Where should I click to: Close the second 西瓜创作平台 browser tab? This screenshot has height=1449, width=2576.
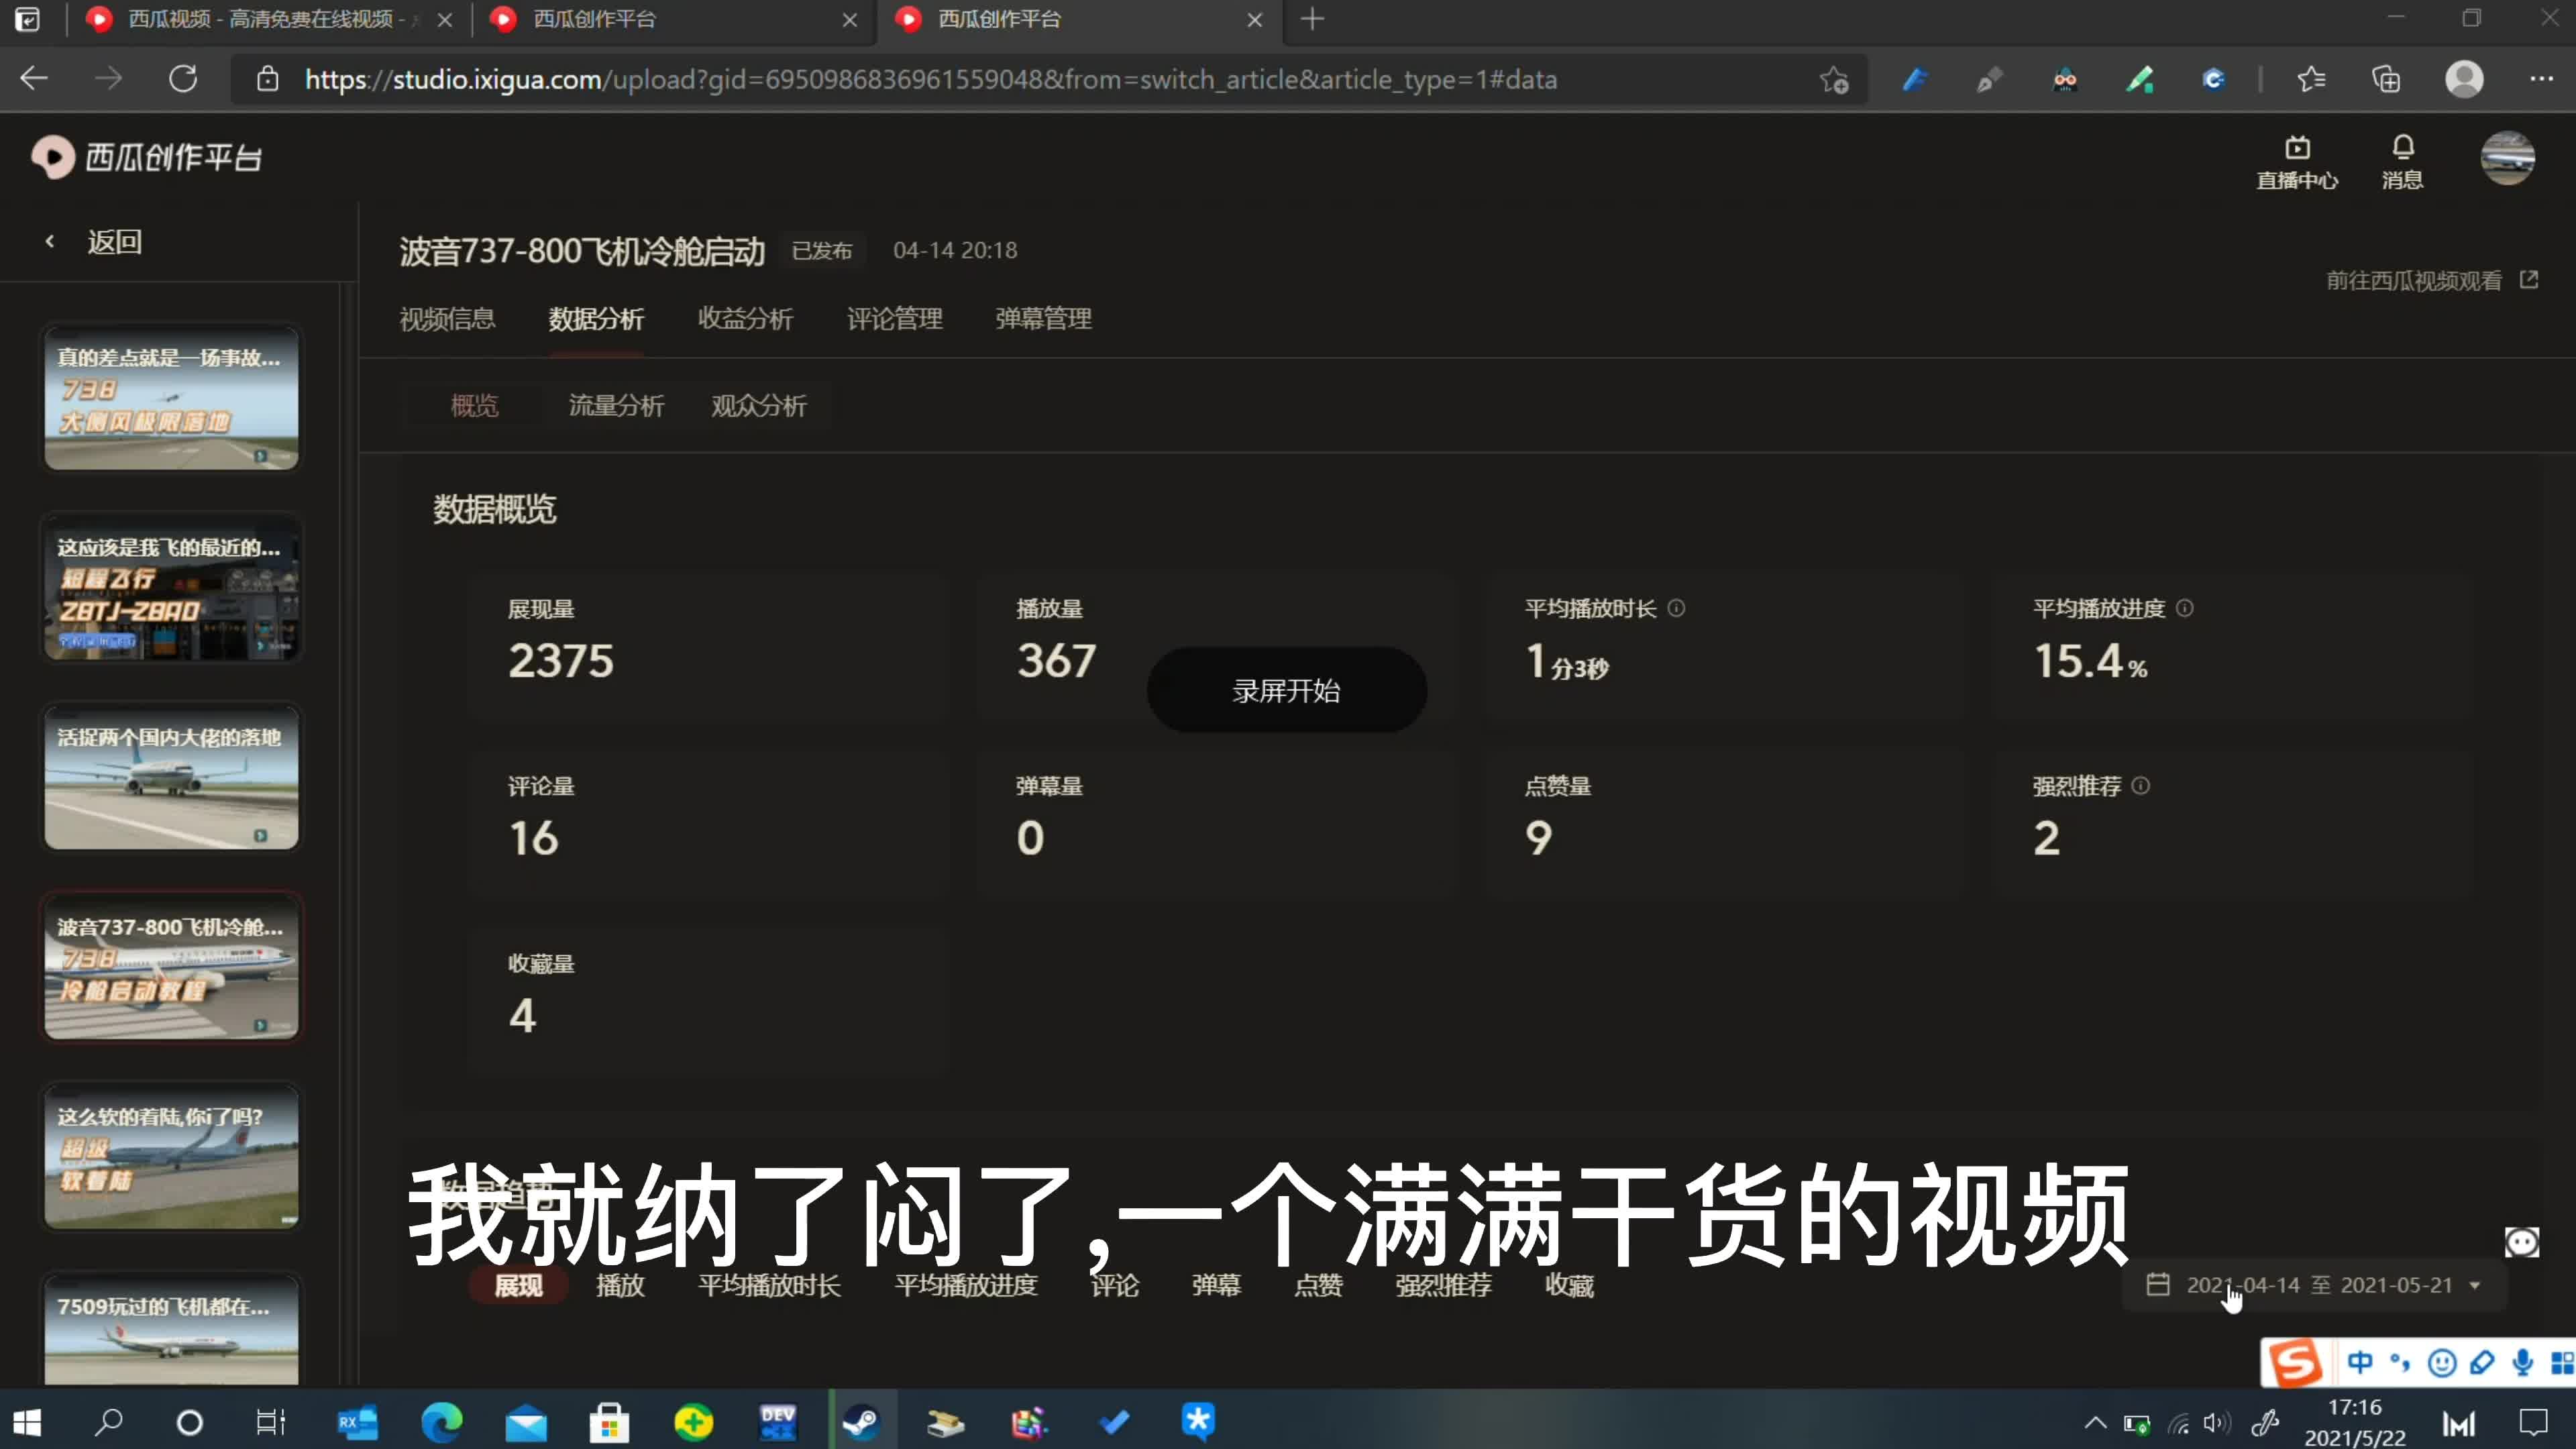(x=1254, y=20)
